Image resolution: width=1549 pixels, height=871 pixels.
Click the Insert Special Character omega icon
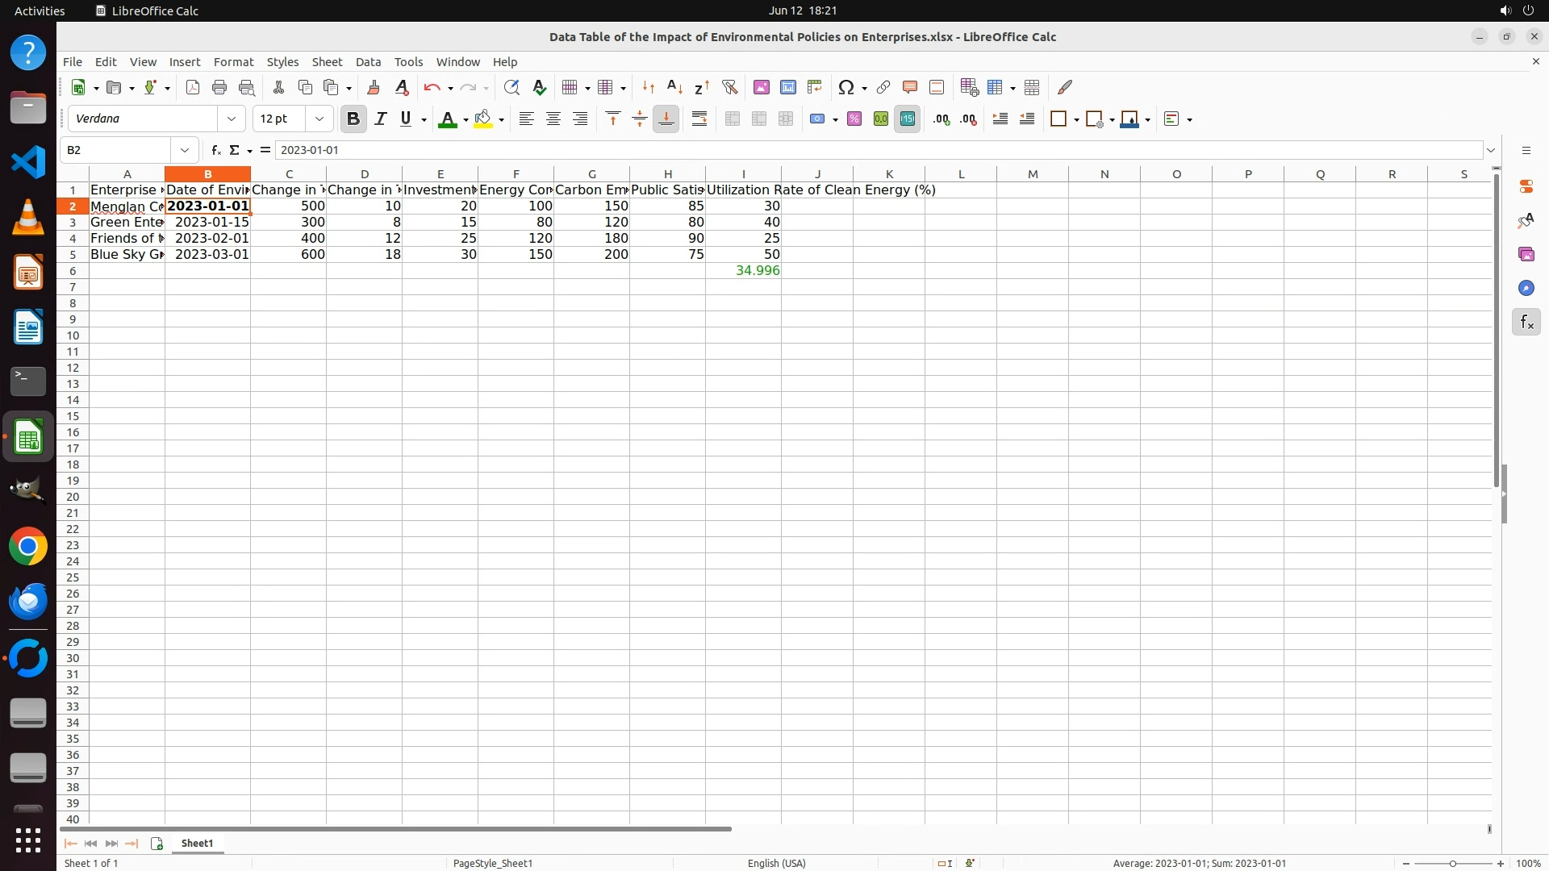pyautogui.click(x=845, y=87)
